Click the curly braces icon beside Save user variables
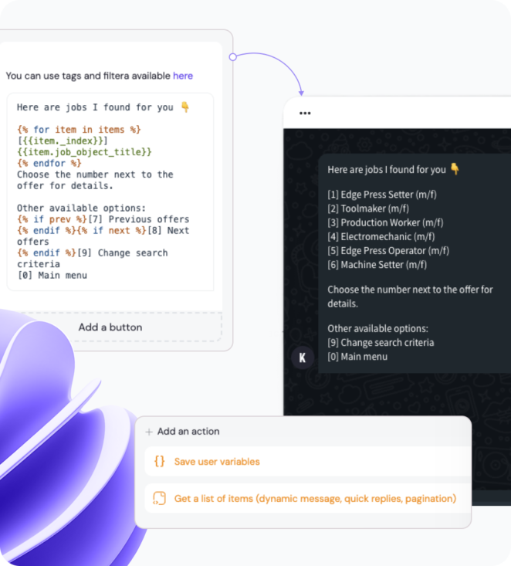Screen dimensions: 511x566 click(160, 461)
